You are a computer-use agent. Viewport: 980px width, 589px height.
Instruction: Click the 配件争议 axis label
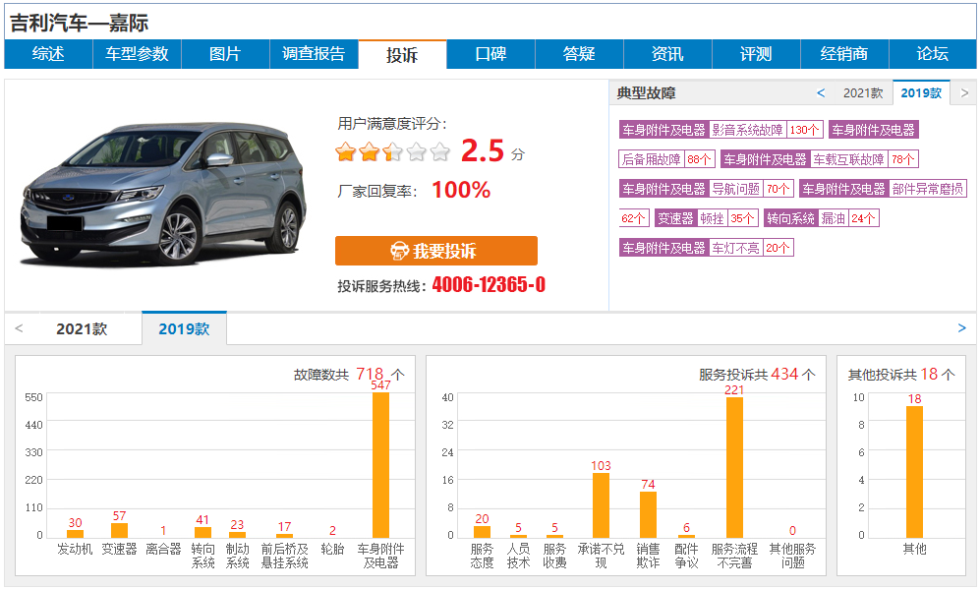[686, 556]
